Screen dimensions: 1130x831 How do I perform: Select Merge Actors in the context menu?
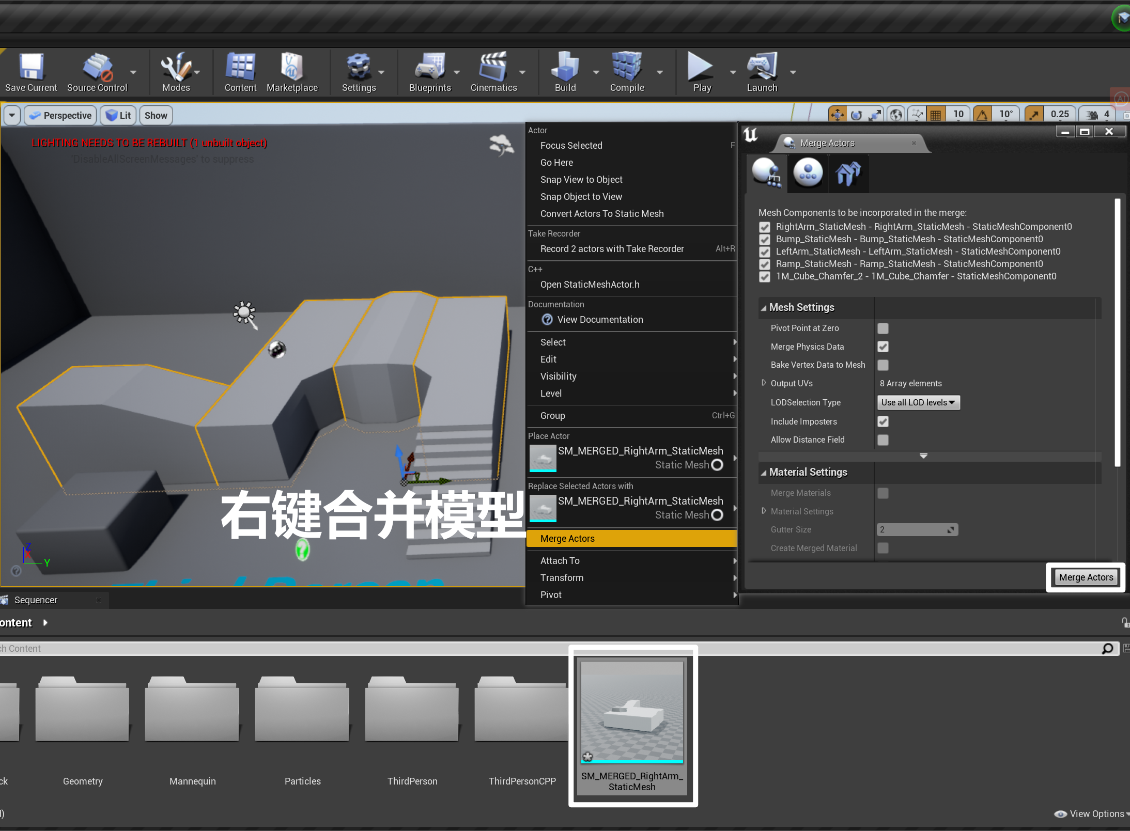coord(567,539)
